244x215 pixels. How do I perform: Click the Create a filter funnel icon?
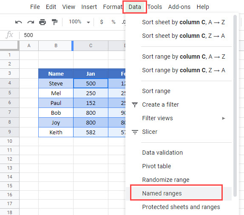[x=135, y=105]
